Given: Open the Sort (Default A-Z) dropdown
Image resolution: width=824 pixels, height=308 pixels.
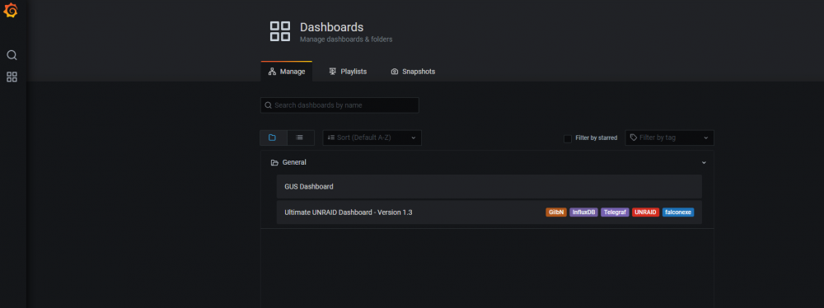Looking at the screenshot, I should 372,138.
